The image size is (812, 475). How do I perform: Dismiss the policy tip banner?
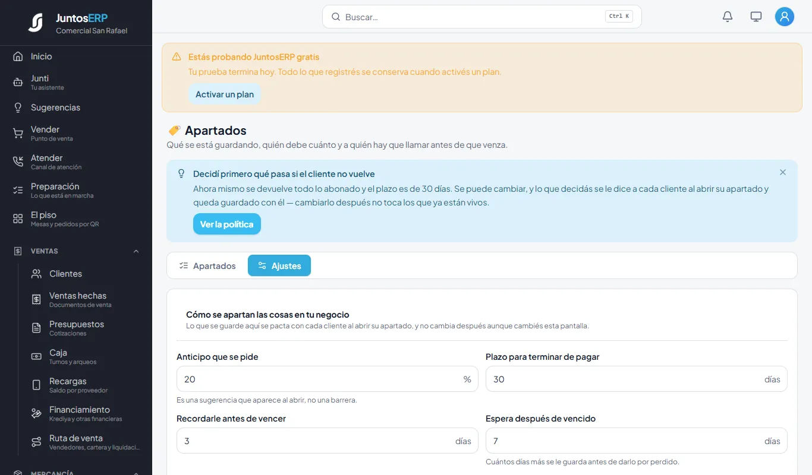coord(783,172)
